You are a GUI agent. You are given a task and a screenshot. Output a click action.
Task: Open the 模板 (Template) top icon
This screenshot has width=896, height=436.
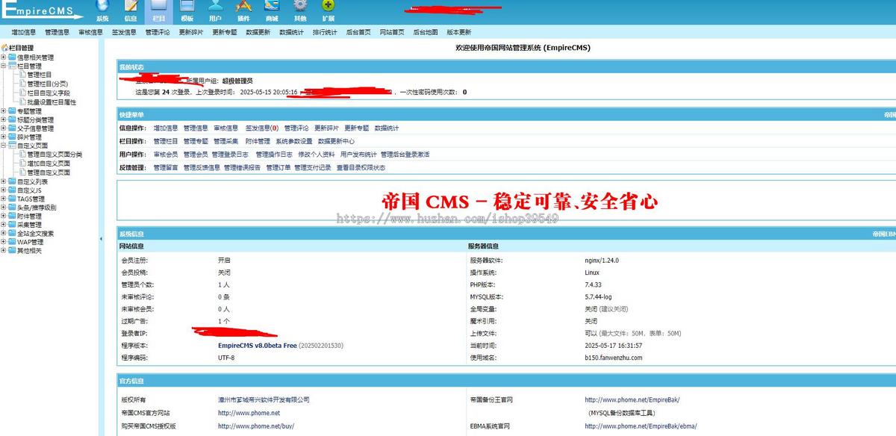187,10
